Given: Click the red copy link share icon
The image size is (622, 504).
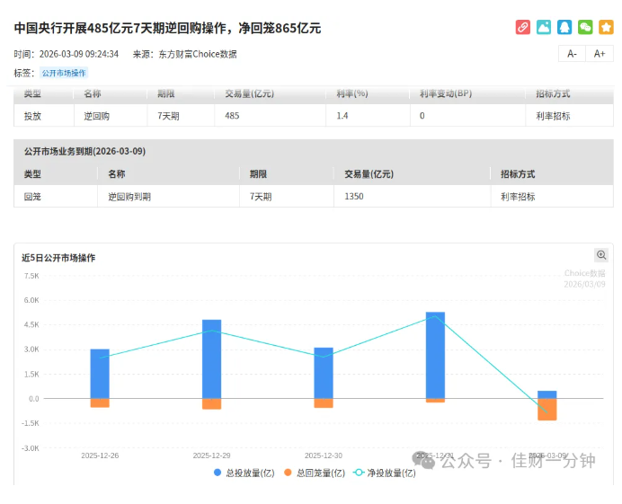Looking at the screenshot, I should pyautogui.click(x=523, y=27).
